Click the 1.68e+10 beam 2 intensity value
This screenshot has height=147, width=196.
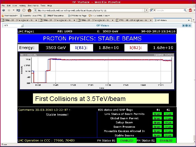163,48
